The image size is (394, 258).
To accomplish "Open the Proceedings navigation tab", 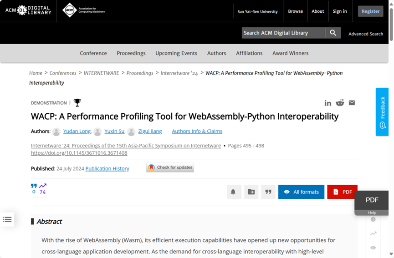I will click(131, 53).
